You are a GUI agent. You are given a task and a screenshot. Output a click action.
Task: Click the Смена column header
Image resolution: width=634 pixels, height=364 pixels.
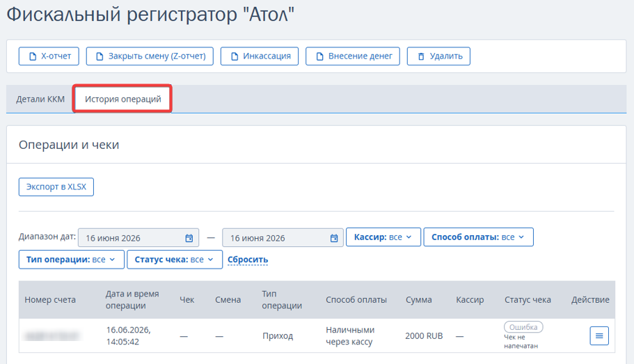[228, 300]
